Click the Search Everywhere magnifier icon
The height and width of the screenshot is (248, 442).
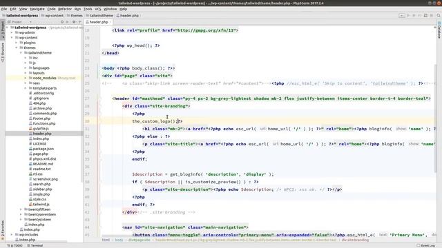point(439,15)
